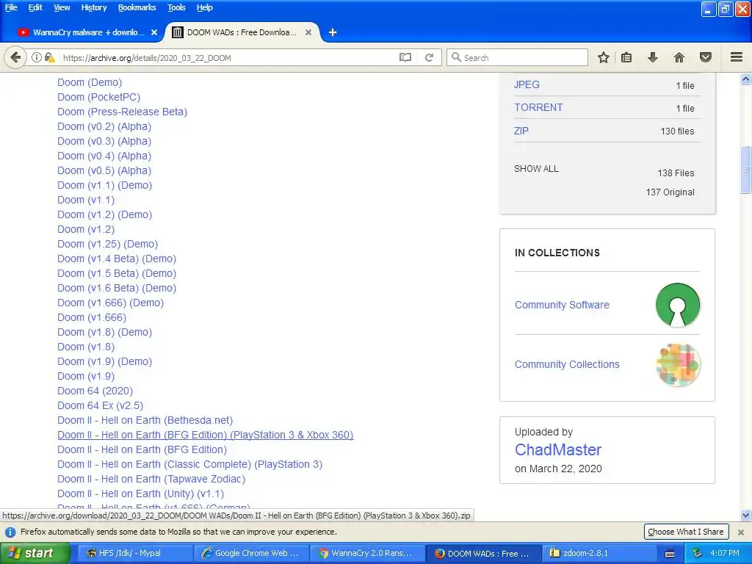Open site information icon in address bar

point(37,57)
